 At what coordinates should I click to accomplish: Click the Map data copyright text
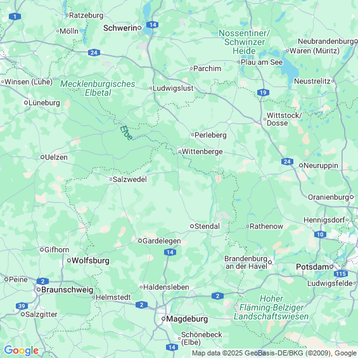[x=274, y=353]
